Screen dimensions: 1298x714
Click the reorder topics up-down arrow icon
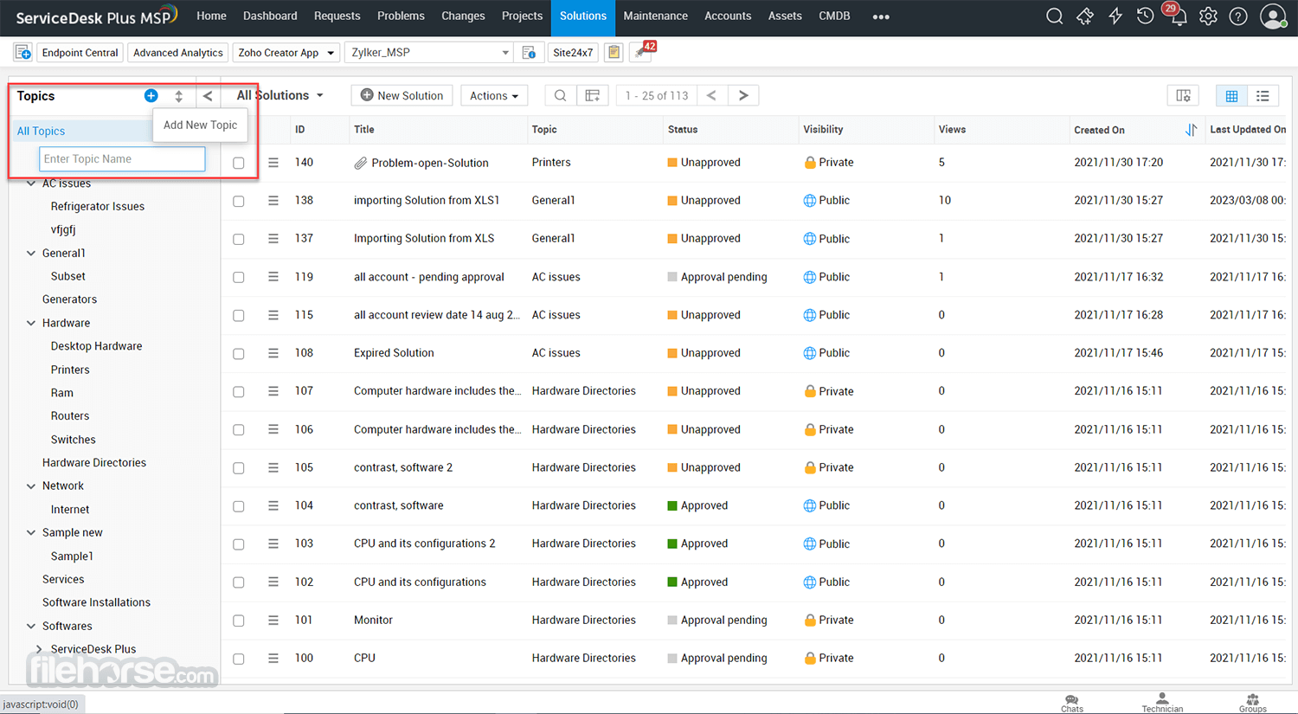(x=179, y=96)
